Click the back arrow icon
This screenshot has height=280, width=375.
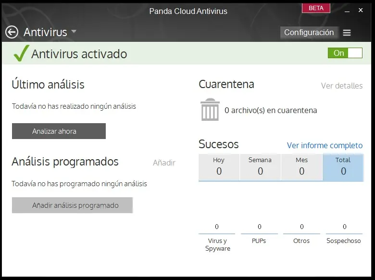coord(12,32)
